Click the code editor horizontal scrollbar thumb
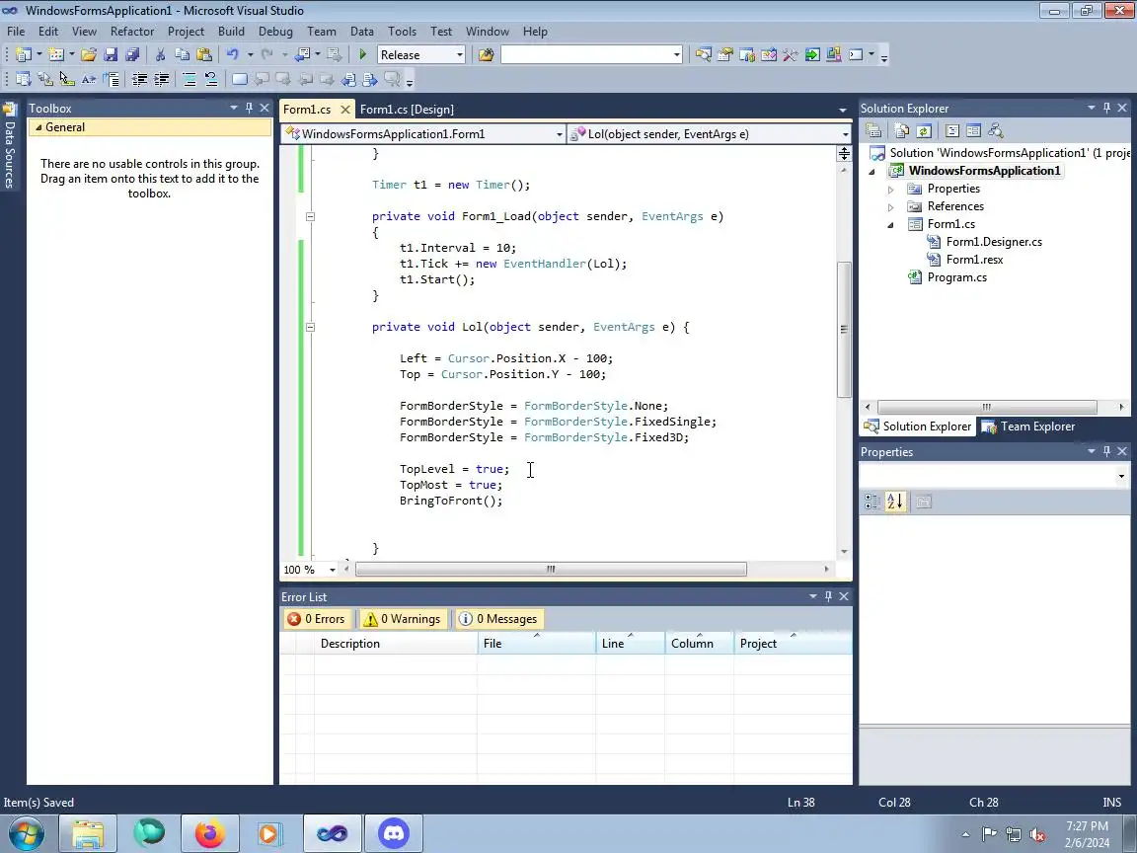The width and height of the screenshot is (1137, 853). (551, 570)
